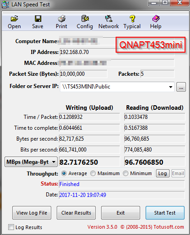190x235 pixels.
Task: Click Clear Results button
Action: tap(76, 213)
